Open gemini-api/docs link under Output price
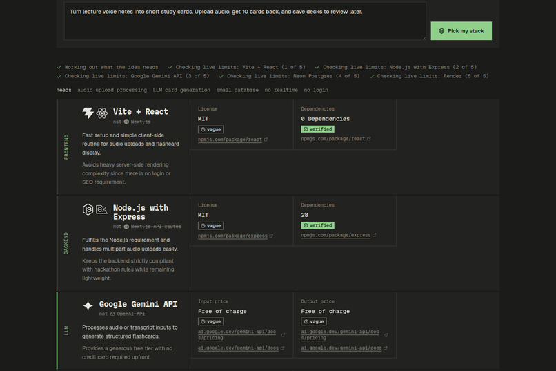Image resolution: width=556 pixels, height=371 pixels. coord(341,348)
